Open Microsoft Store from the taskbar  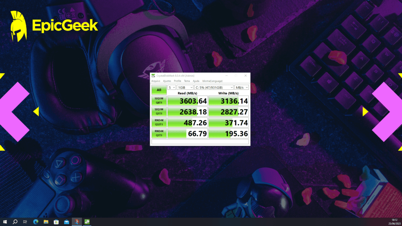pos(56,222)
